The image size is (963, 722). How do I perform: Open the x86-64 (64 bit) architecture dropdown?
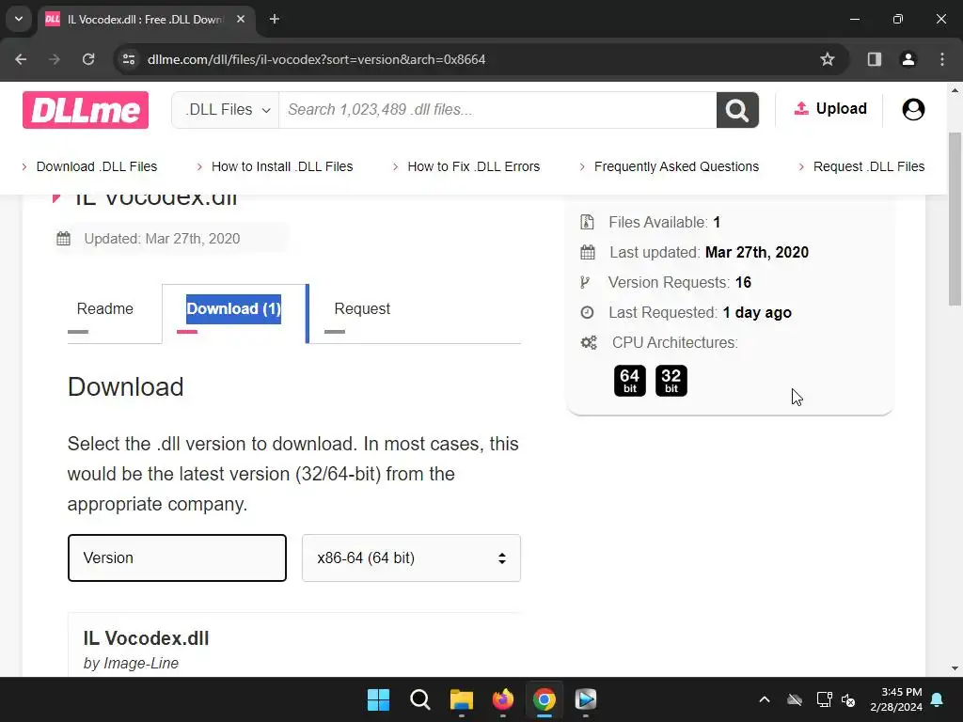point(411,557)
